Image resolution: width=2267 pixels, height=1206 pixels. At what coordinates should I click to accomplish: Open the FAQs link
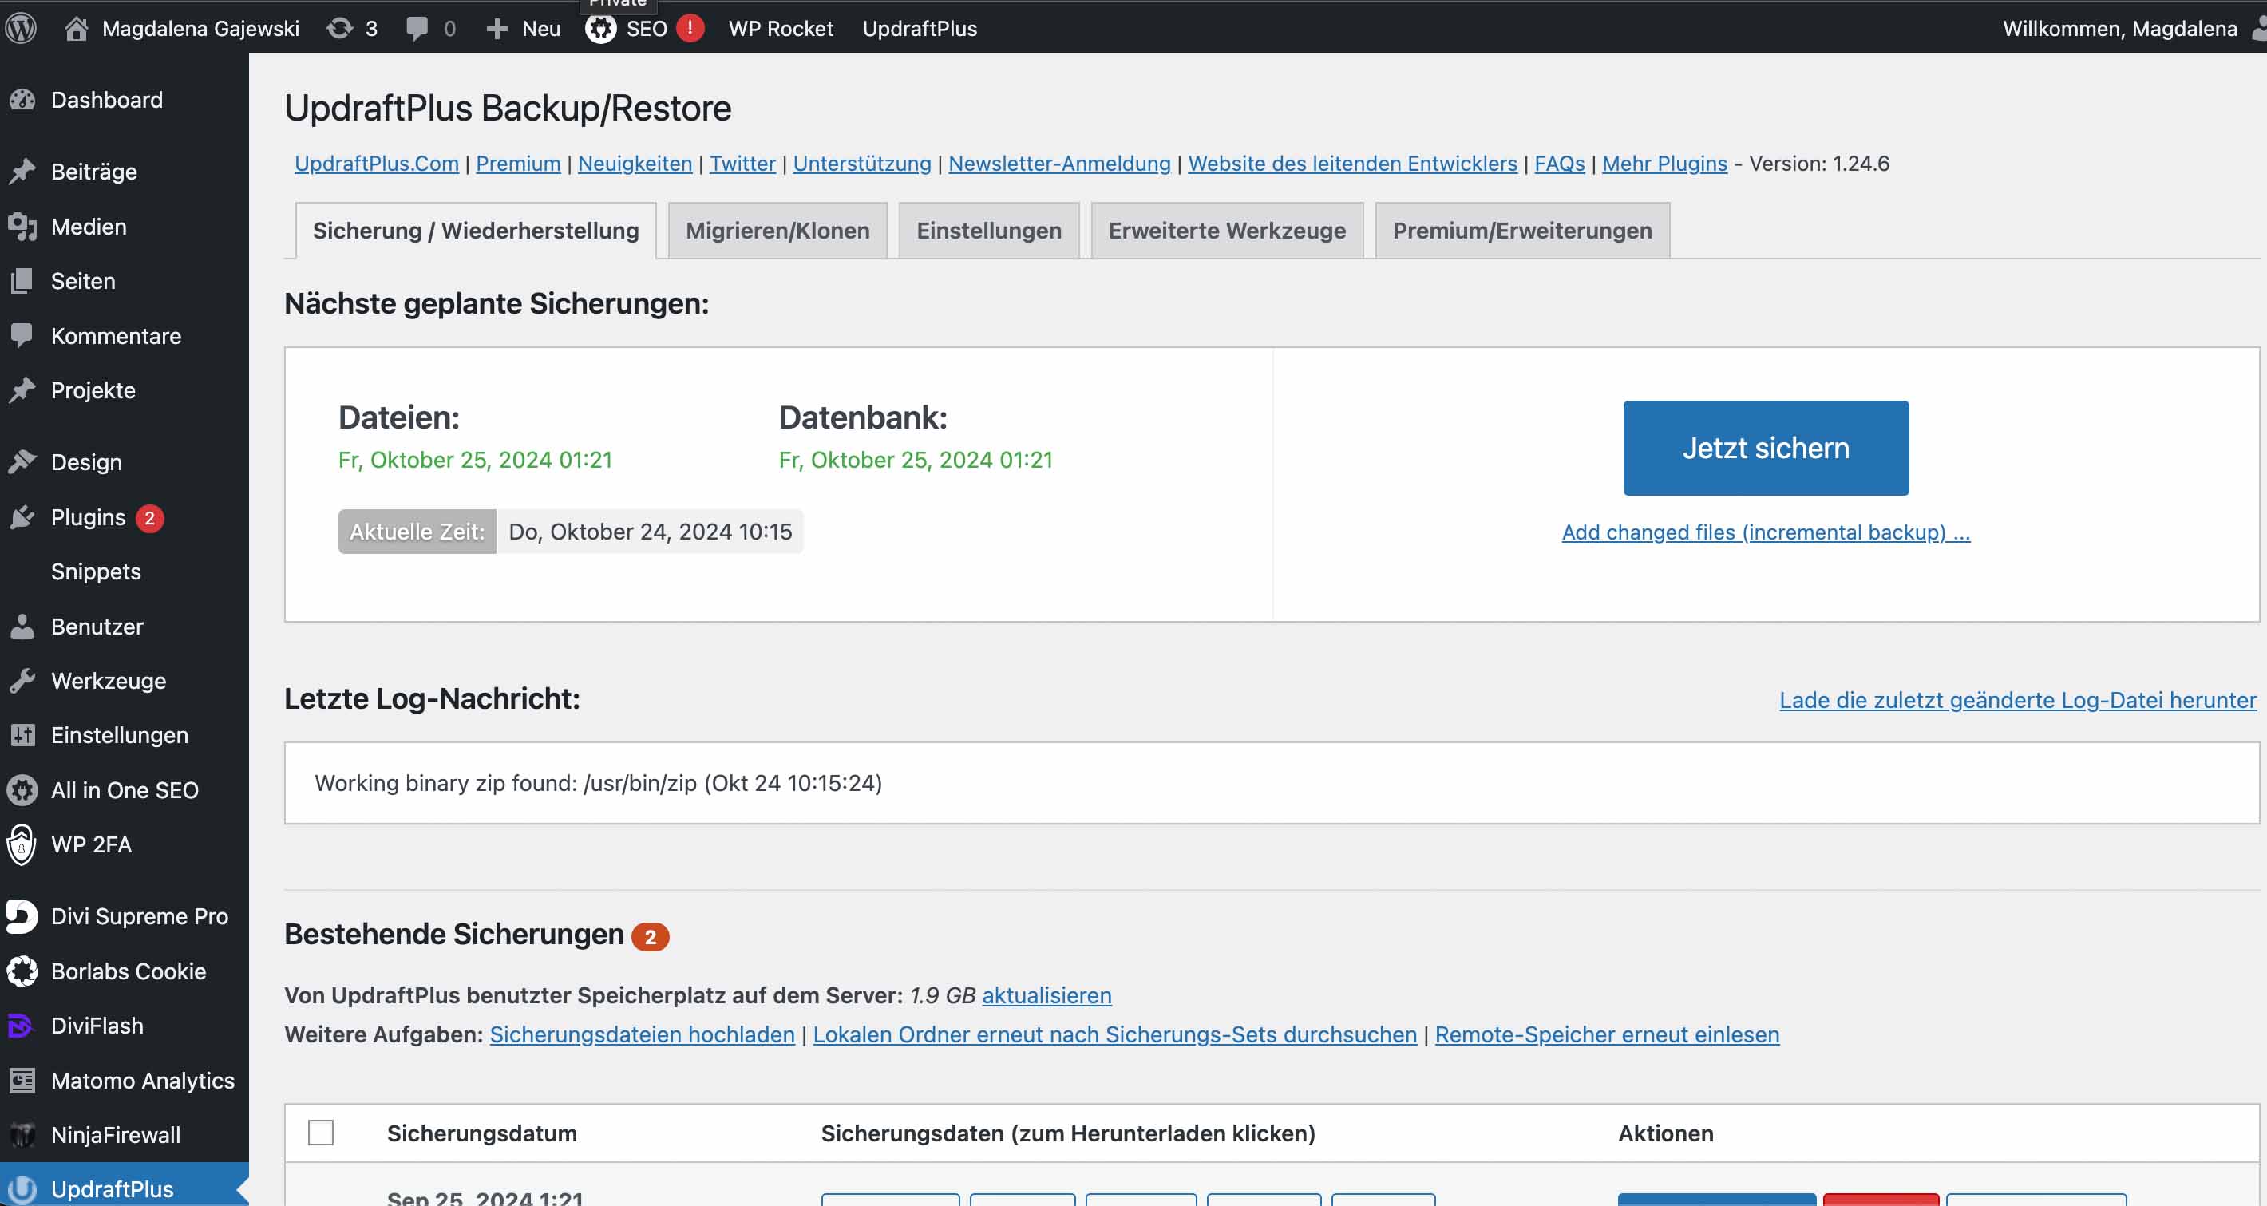[x=1560, y=164]
